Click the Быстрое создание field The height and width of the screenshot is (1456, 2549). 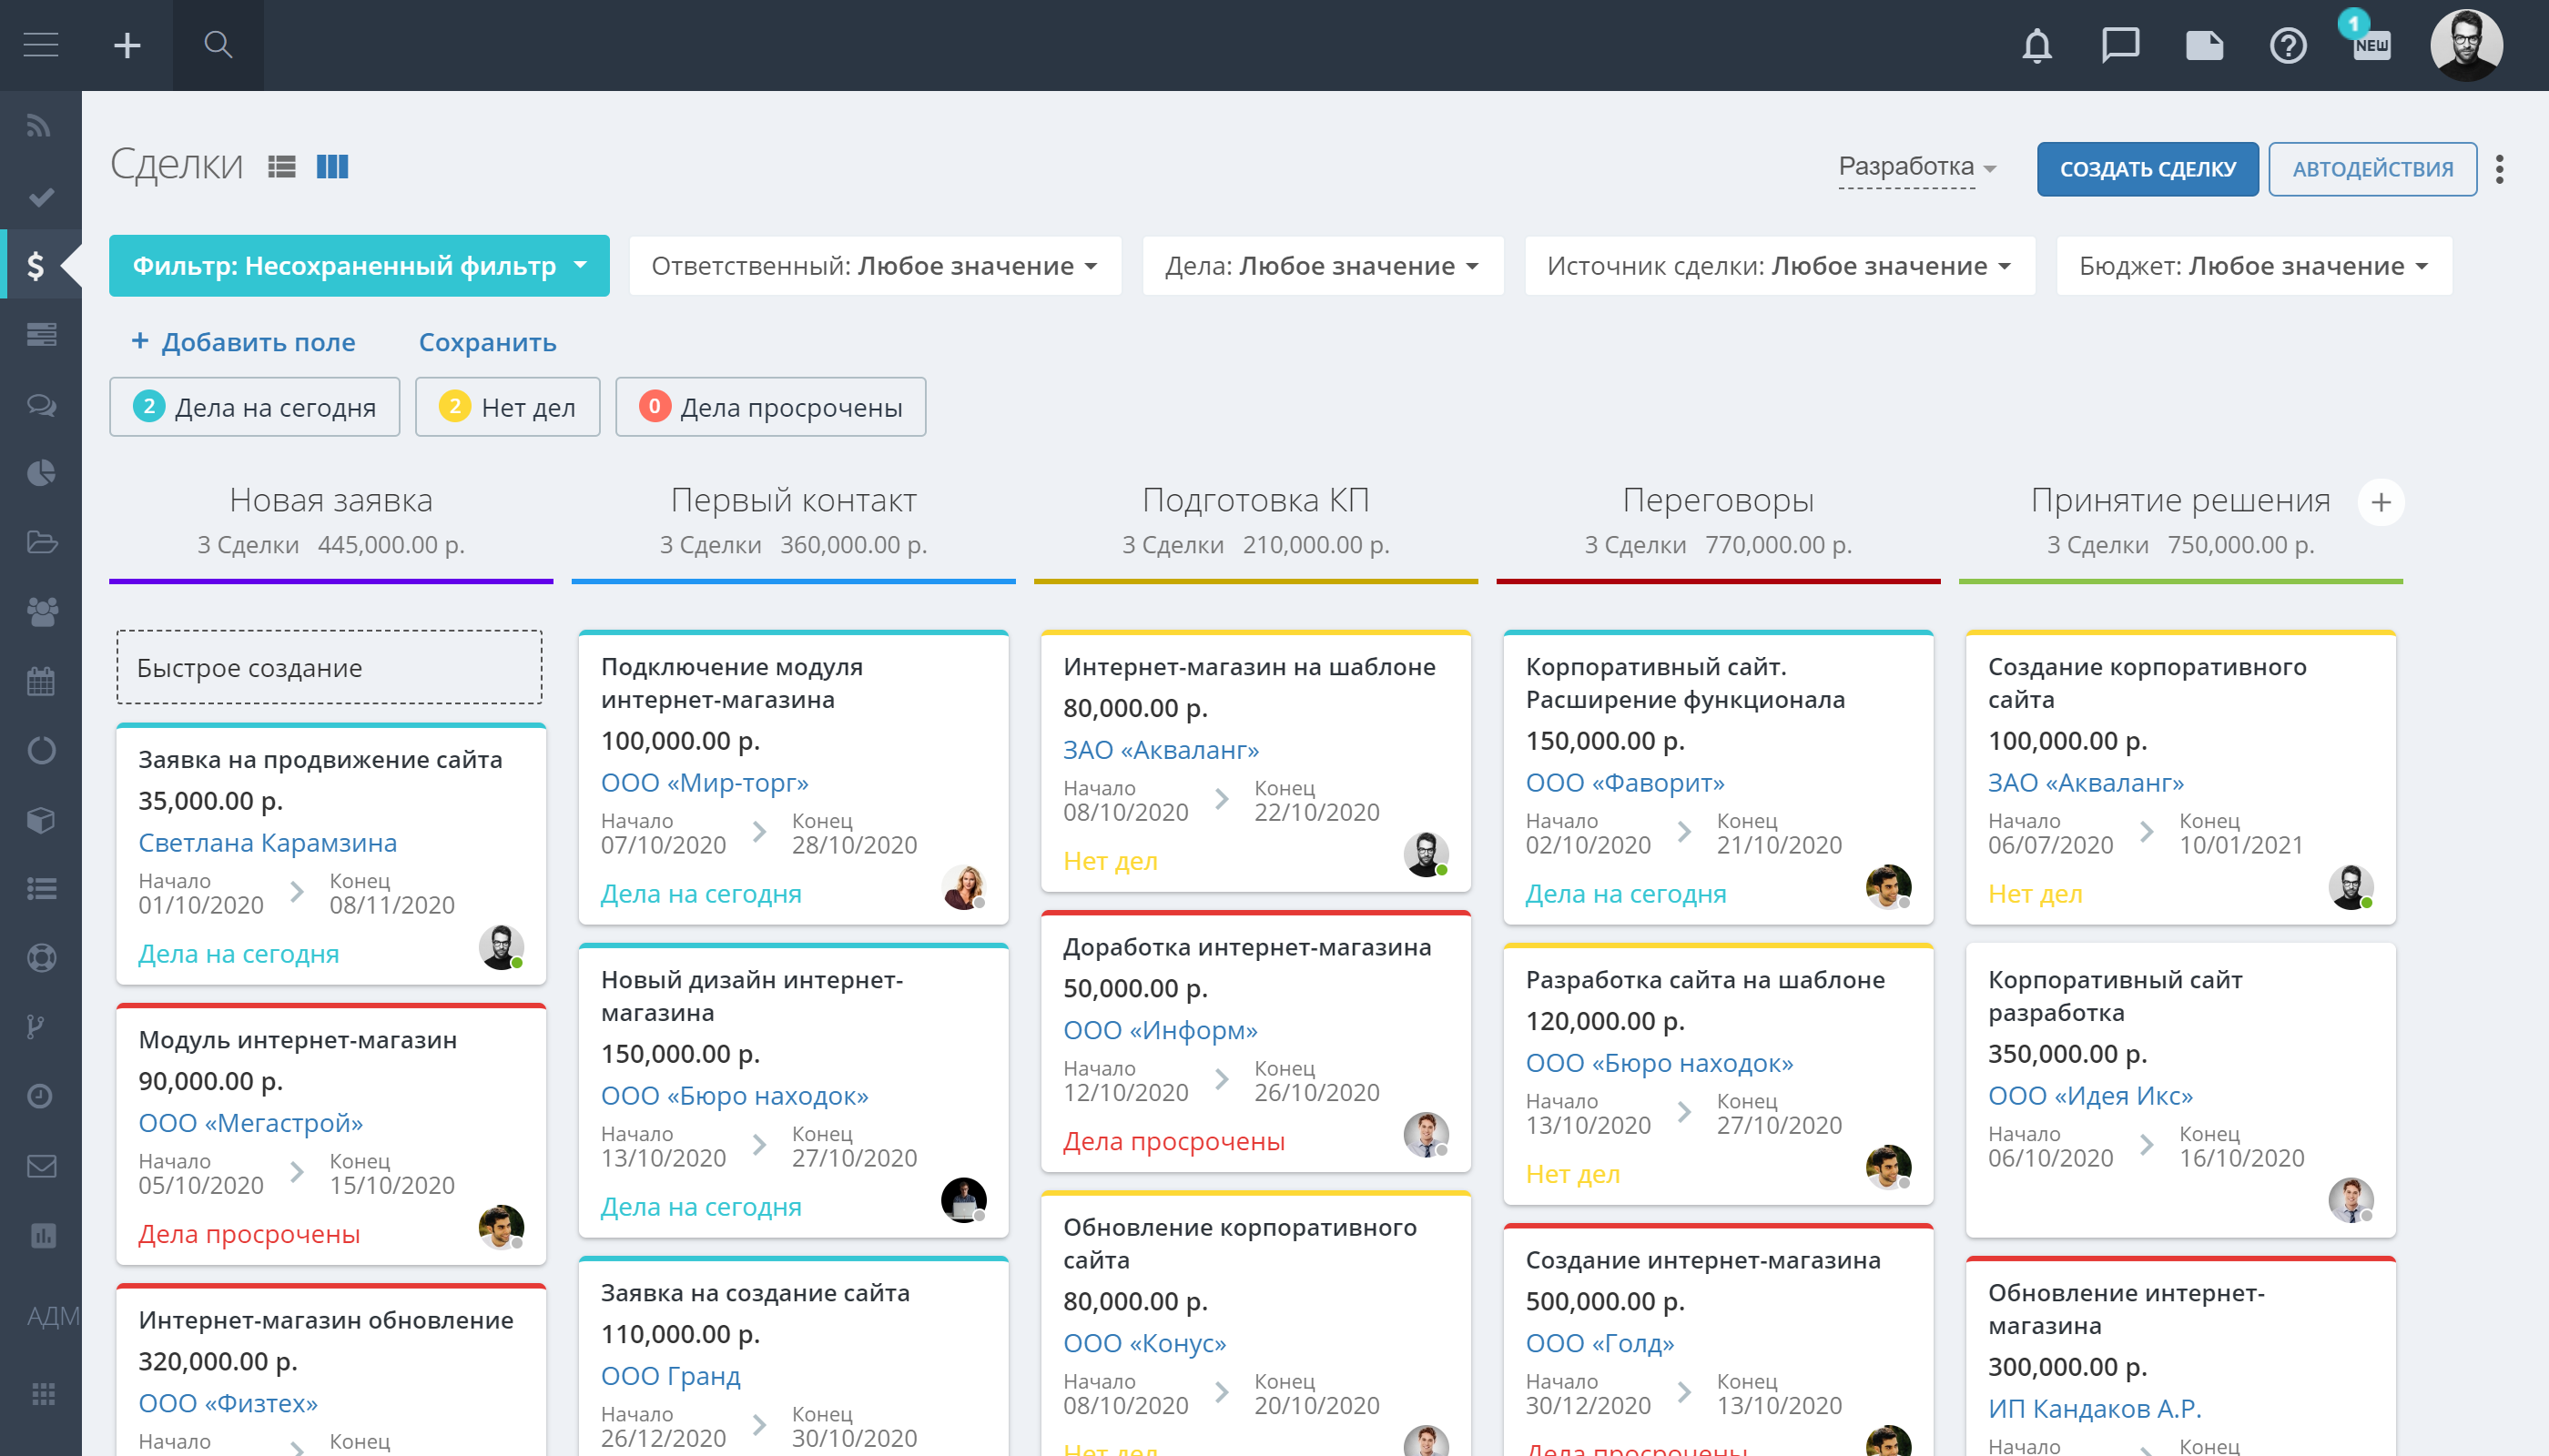330,668
